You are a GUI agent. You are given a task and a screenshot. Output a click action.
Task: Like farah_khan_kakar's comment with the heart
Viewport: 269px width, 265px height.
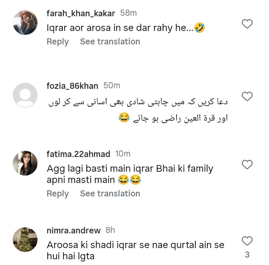tap(247, 24)
